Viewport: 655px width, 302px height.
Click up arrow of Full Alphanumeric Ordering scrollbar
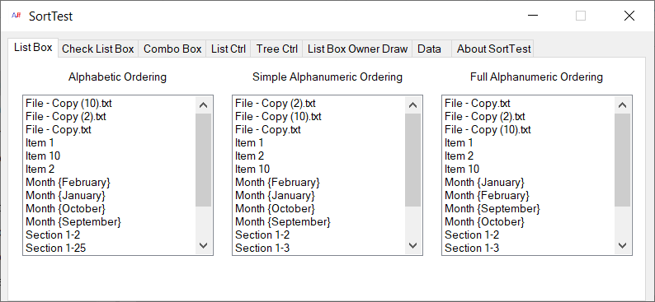pyautogui.click(x=623, y=105)
